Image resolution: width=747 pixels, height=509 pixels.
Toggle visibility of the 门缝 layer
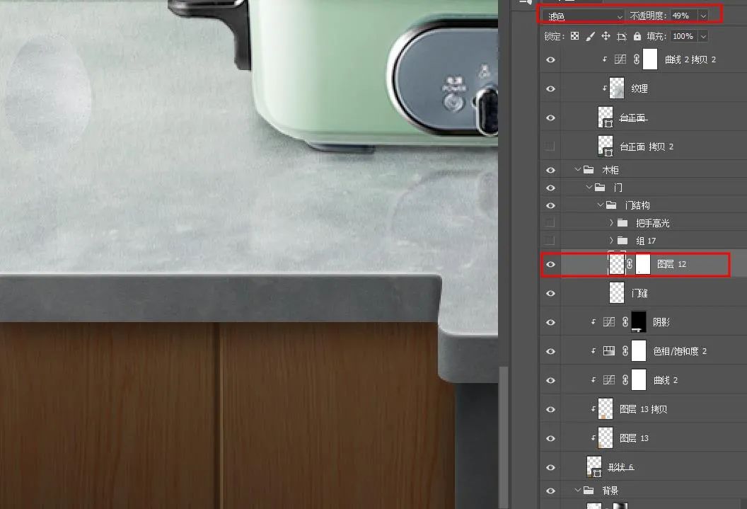[x=550, y=293]
